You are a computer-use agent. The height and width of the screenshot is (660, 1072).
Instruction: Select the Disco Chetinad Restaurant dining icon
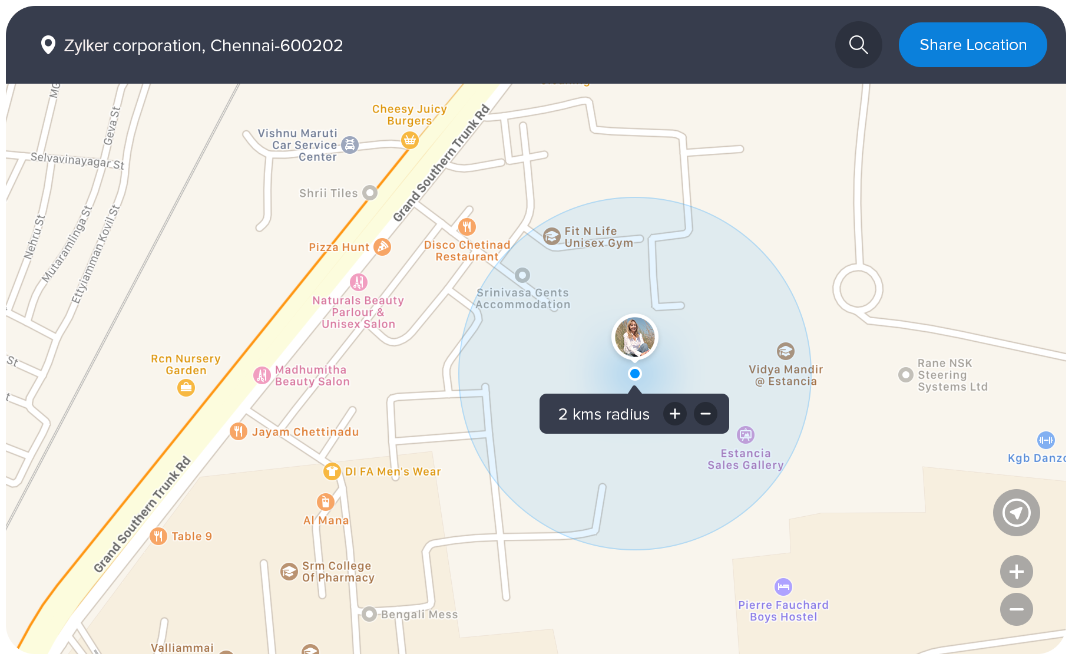(x=467, y=226)
